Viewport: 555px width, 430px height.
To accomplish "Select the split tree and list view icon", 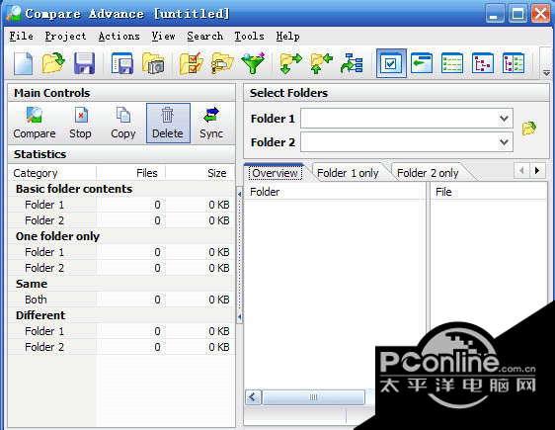I will point(514,63).
